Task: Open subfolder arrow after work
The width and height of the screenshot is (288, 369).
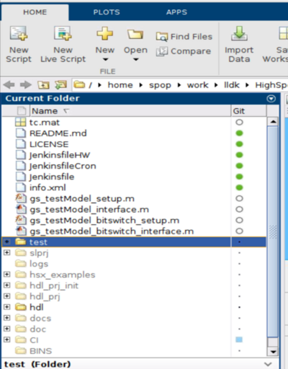Action: 216,85
